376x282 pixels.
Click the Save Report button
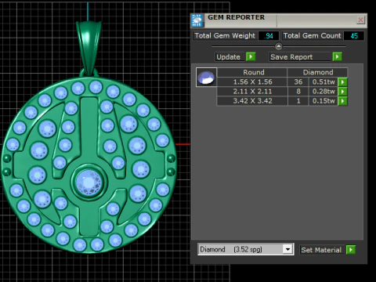click(300, 57)
